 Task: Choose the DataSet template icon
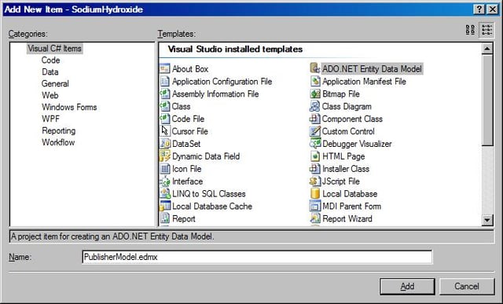(x=165, y=144)
